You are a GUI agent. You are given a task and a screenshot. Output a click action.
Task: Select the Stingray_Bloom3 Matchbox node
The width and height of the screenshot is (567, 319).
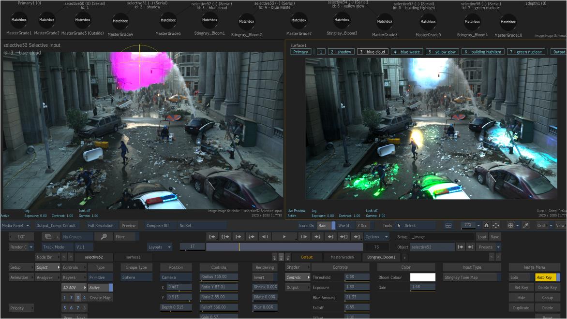342,20
